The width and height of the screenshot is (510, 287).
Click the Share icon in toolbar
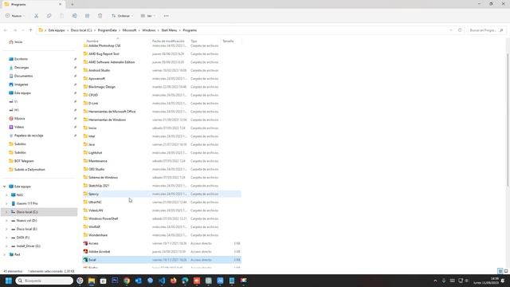click(x=87, y=16)
